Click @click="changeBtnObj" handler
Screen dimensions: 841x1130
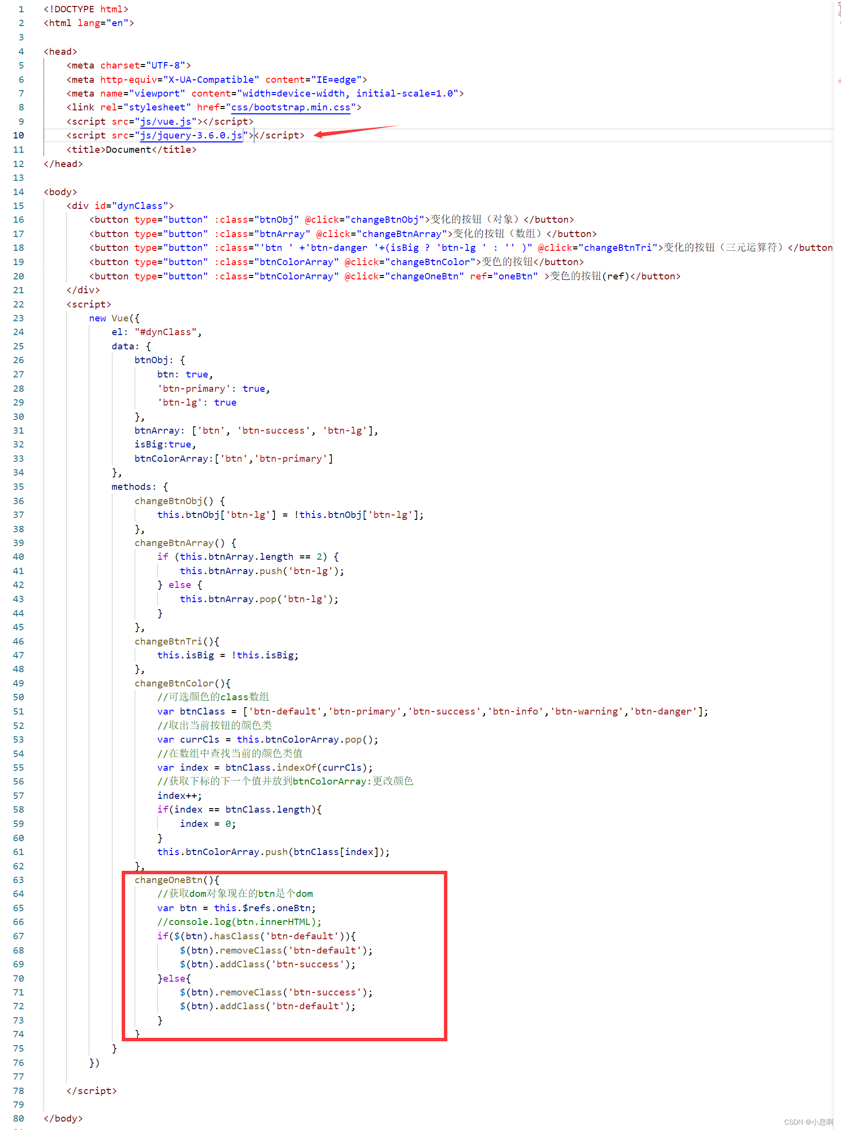(x=365, y=219)
